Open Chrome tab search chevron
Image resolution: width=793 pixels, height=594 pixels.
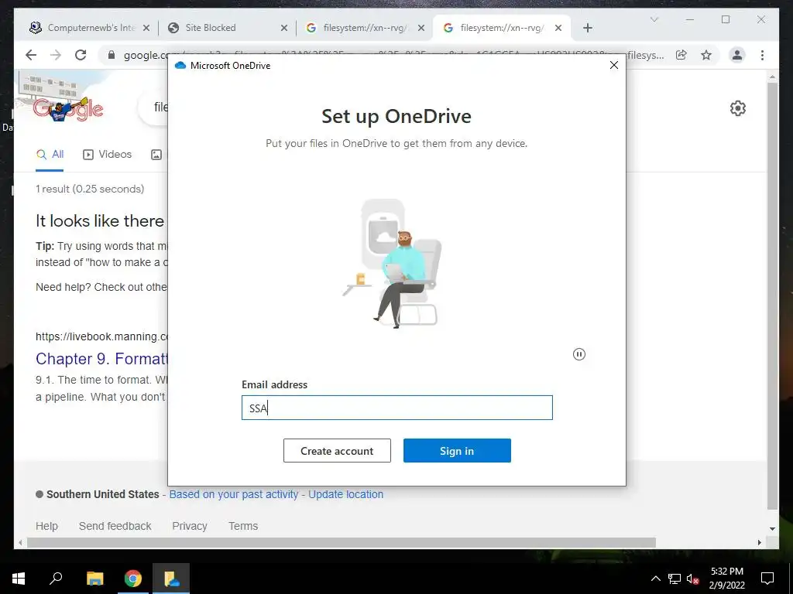coord(654,19)
